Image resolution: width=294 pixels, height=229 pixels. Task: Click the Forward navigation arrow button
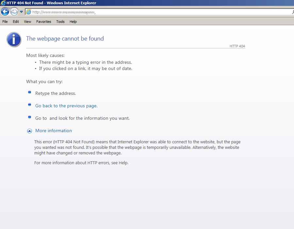click(x=14, y=12)
